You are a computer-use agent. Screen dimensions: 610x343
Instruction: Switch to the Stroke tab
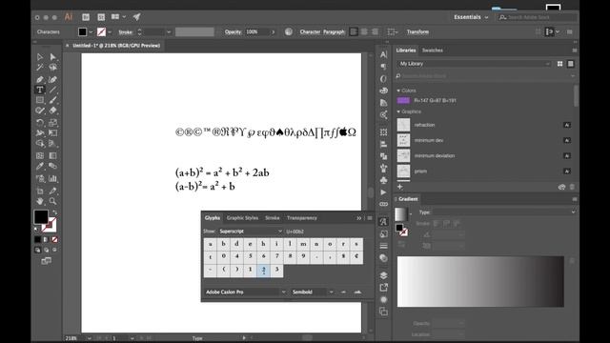tap(273, 218)
